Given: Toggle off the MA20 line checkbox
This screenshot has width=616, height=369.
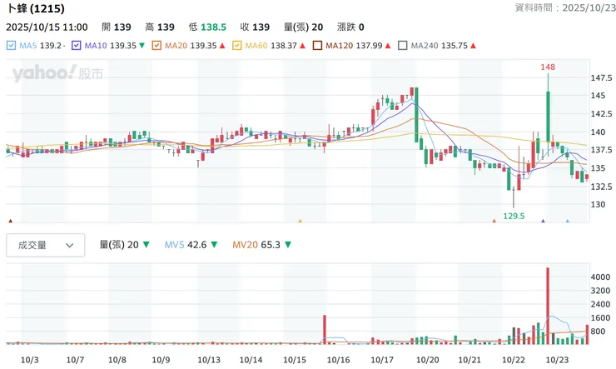Looking at the screenshot, I should [x=156, y=46].
